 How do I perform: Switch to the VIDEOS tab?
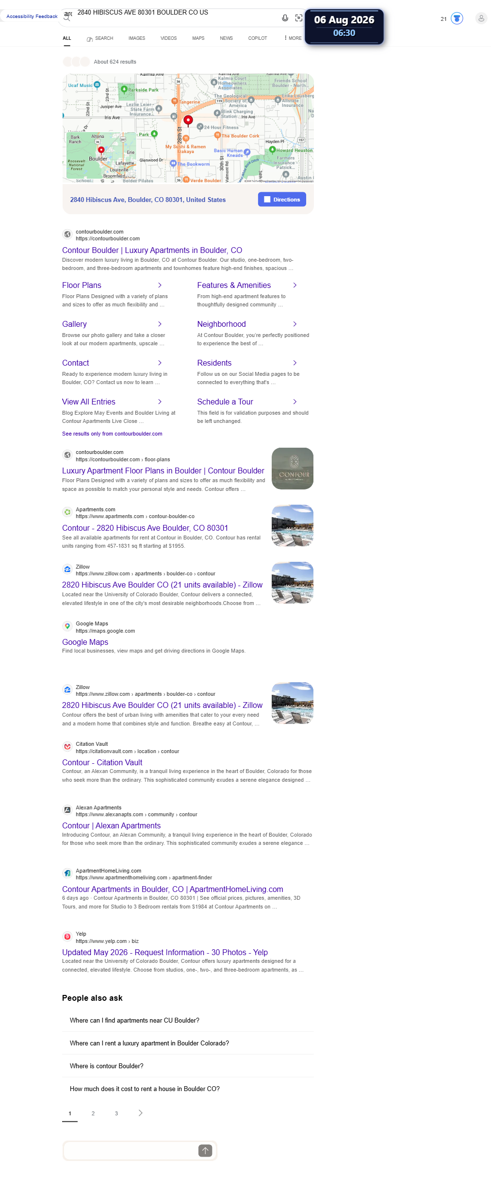[169, 38]
